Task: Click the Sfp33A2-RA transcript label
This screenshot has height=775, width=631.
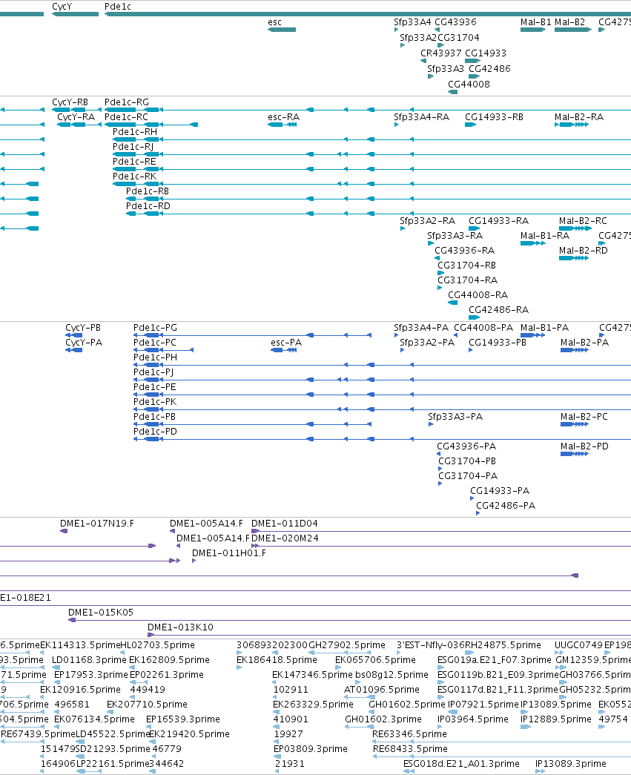Action: (x=427, y=221)
